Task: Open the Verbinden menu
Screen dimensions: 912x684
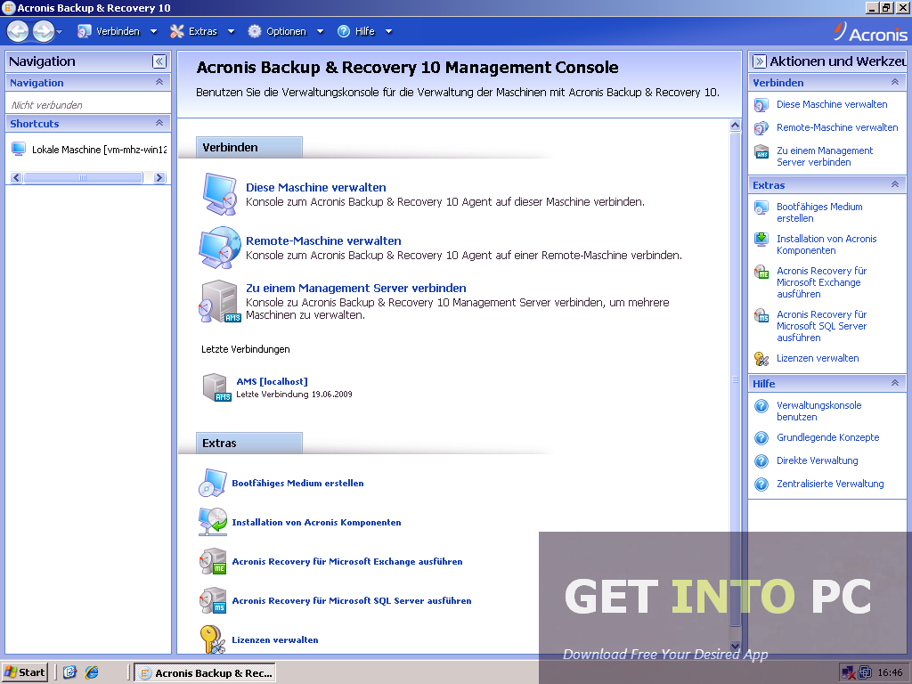Action: click(110, 31)
